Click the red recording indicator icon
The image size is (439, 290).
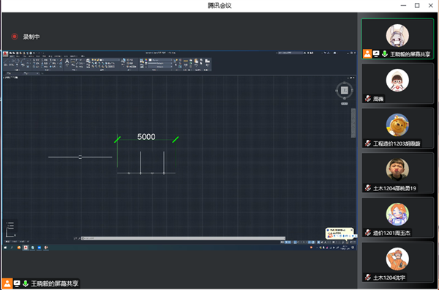(15, 37)
